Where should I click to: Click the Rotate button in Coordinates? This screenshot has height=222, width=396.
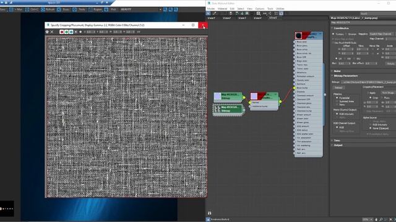coord(390,64)
